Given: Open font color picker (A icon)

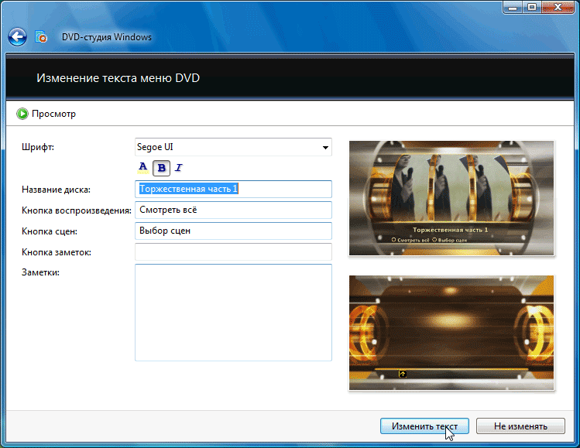Looking at the screenshot, I should click(142, 168).
